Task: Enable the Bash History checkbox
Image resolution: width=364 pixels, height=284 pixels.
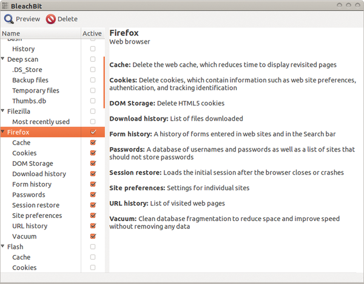Action: pyautogui.click(x=93, y=48)
